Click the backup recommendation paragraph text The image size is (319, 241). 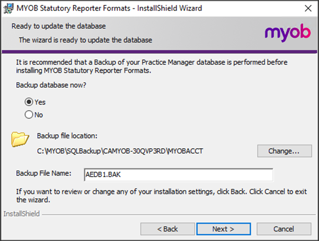pyautogui.click(x=151, y=67)
